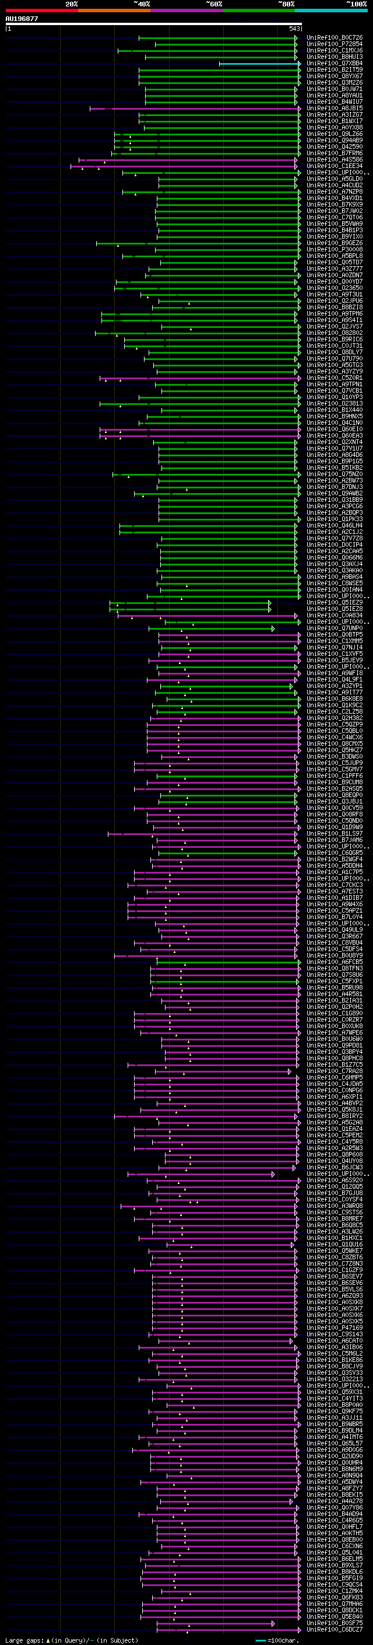
Task: Click hit label UniRef100_C8WSE5
Action: pyautogui.click(x=335, y=583)
